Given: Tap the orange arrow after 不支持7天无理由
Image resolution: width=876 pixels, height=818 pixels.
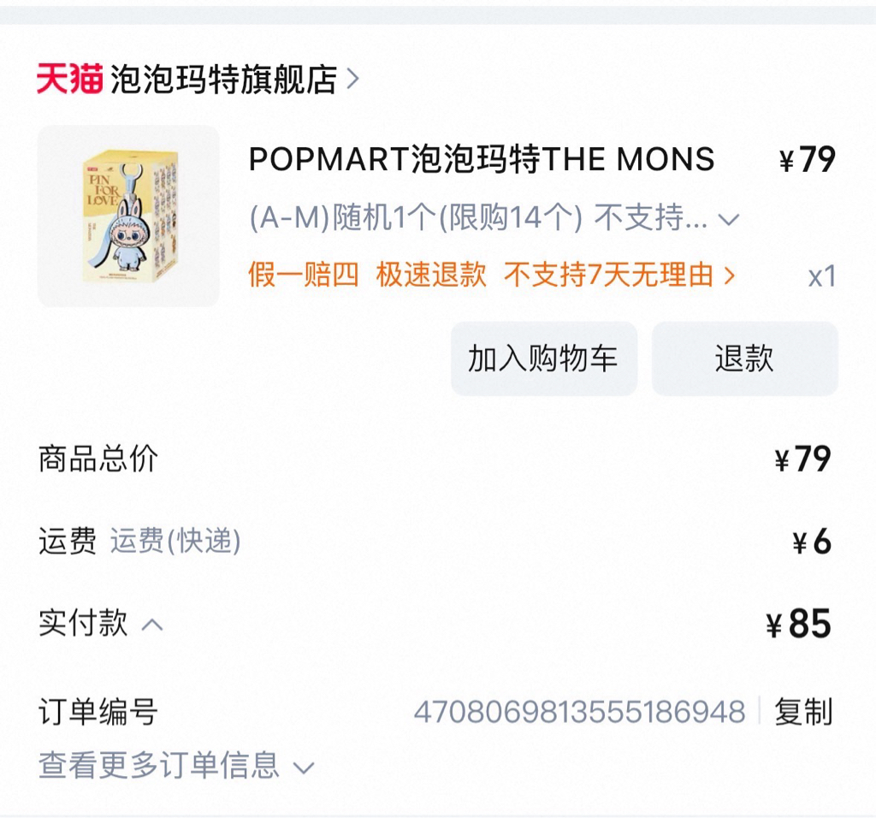Looking at the screenshot, I should coord(729,276).
